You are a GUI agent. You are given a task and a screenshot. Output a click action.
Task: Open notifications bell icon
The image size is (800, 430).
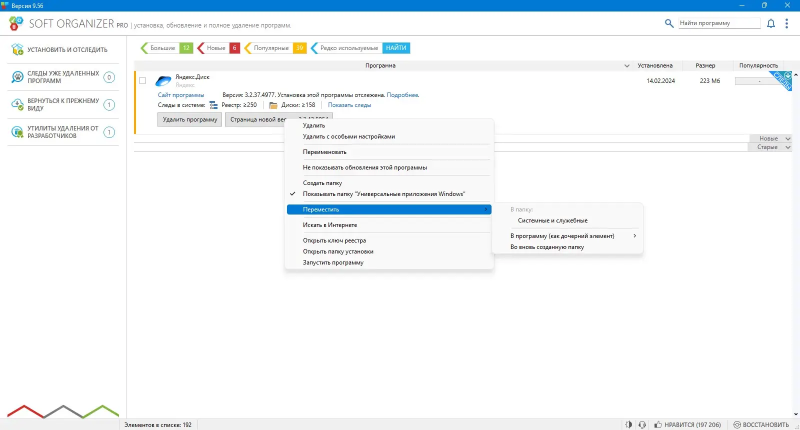point(771,23)
